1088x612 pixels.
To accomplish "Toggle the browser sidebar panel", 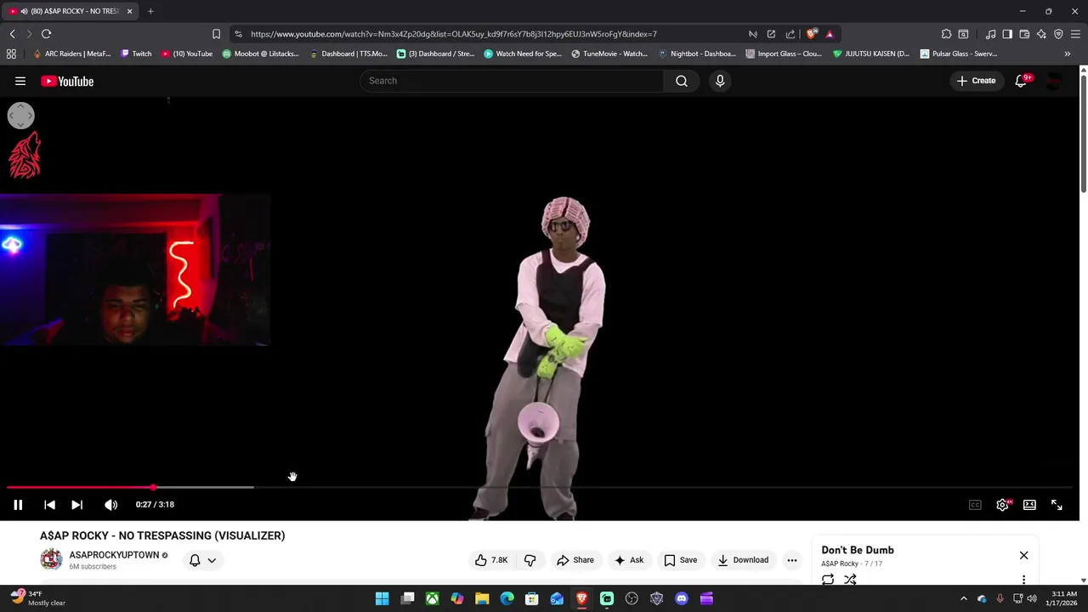I will (x=1007, y=34).
